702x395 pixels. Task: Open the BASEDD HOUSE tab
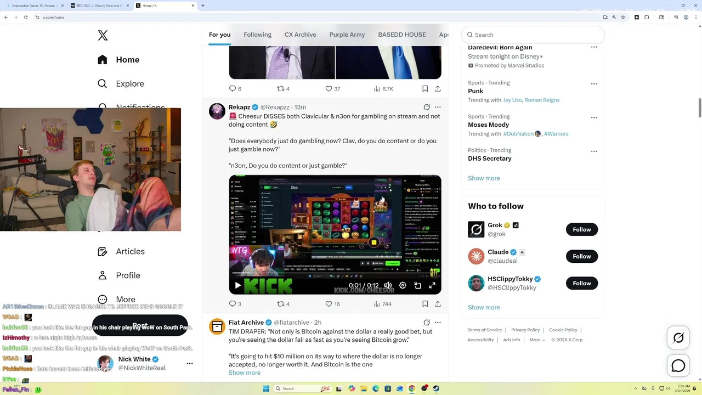click(401, 35)
